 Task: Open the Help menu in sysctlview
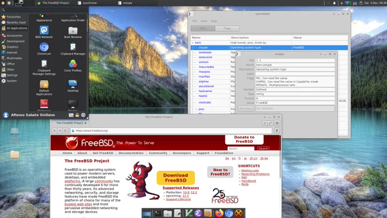click(x=214, y=21)
